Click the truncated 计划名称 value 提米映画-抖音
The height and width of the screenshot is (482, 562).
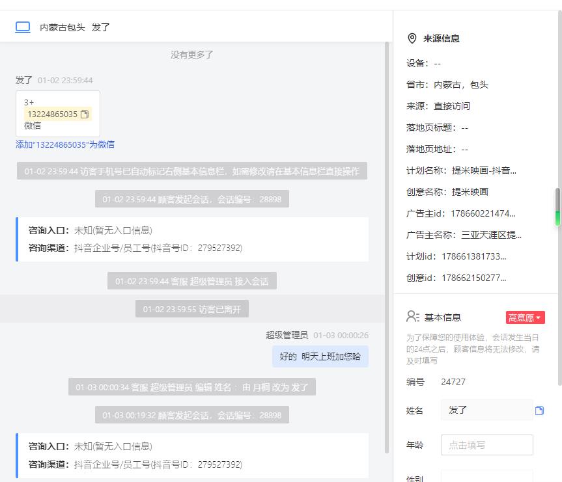tap(484, 171)
